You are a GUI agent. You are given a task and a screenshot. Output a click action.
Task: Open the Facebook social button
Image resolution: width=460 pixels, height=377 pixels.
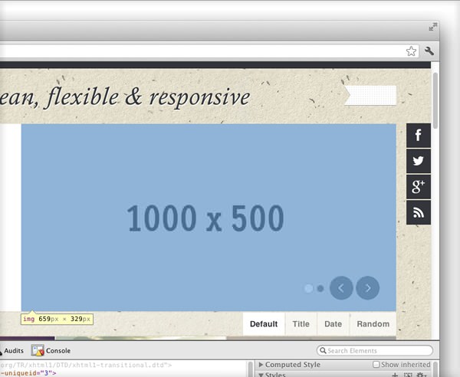pos(419,136)
